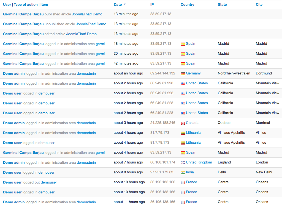This screenshot has width=282, height=211.
Task: Click the France flag in the logged out row
Action: click(x=183, y=182)
